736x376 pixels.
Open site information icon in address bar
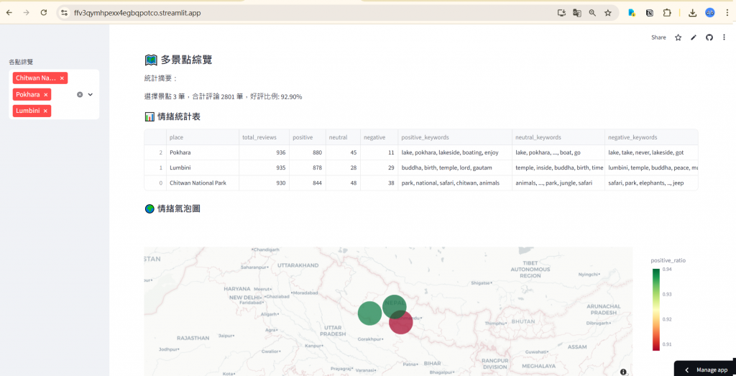65,13
